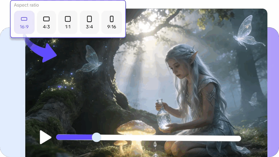Screen dimensions: 279x157
Task: Click the glowing mushroom in the preview
Action: (132, 128)
